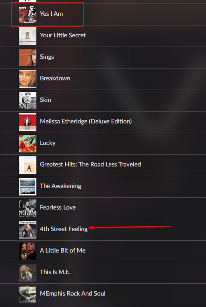This screenshot has width=206, height=307.
Task: Open Greatest Hits: The Road Less Traveled
Action: point(90,164)
